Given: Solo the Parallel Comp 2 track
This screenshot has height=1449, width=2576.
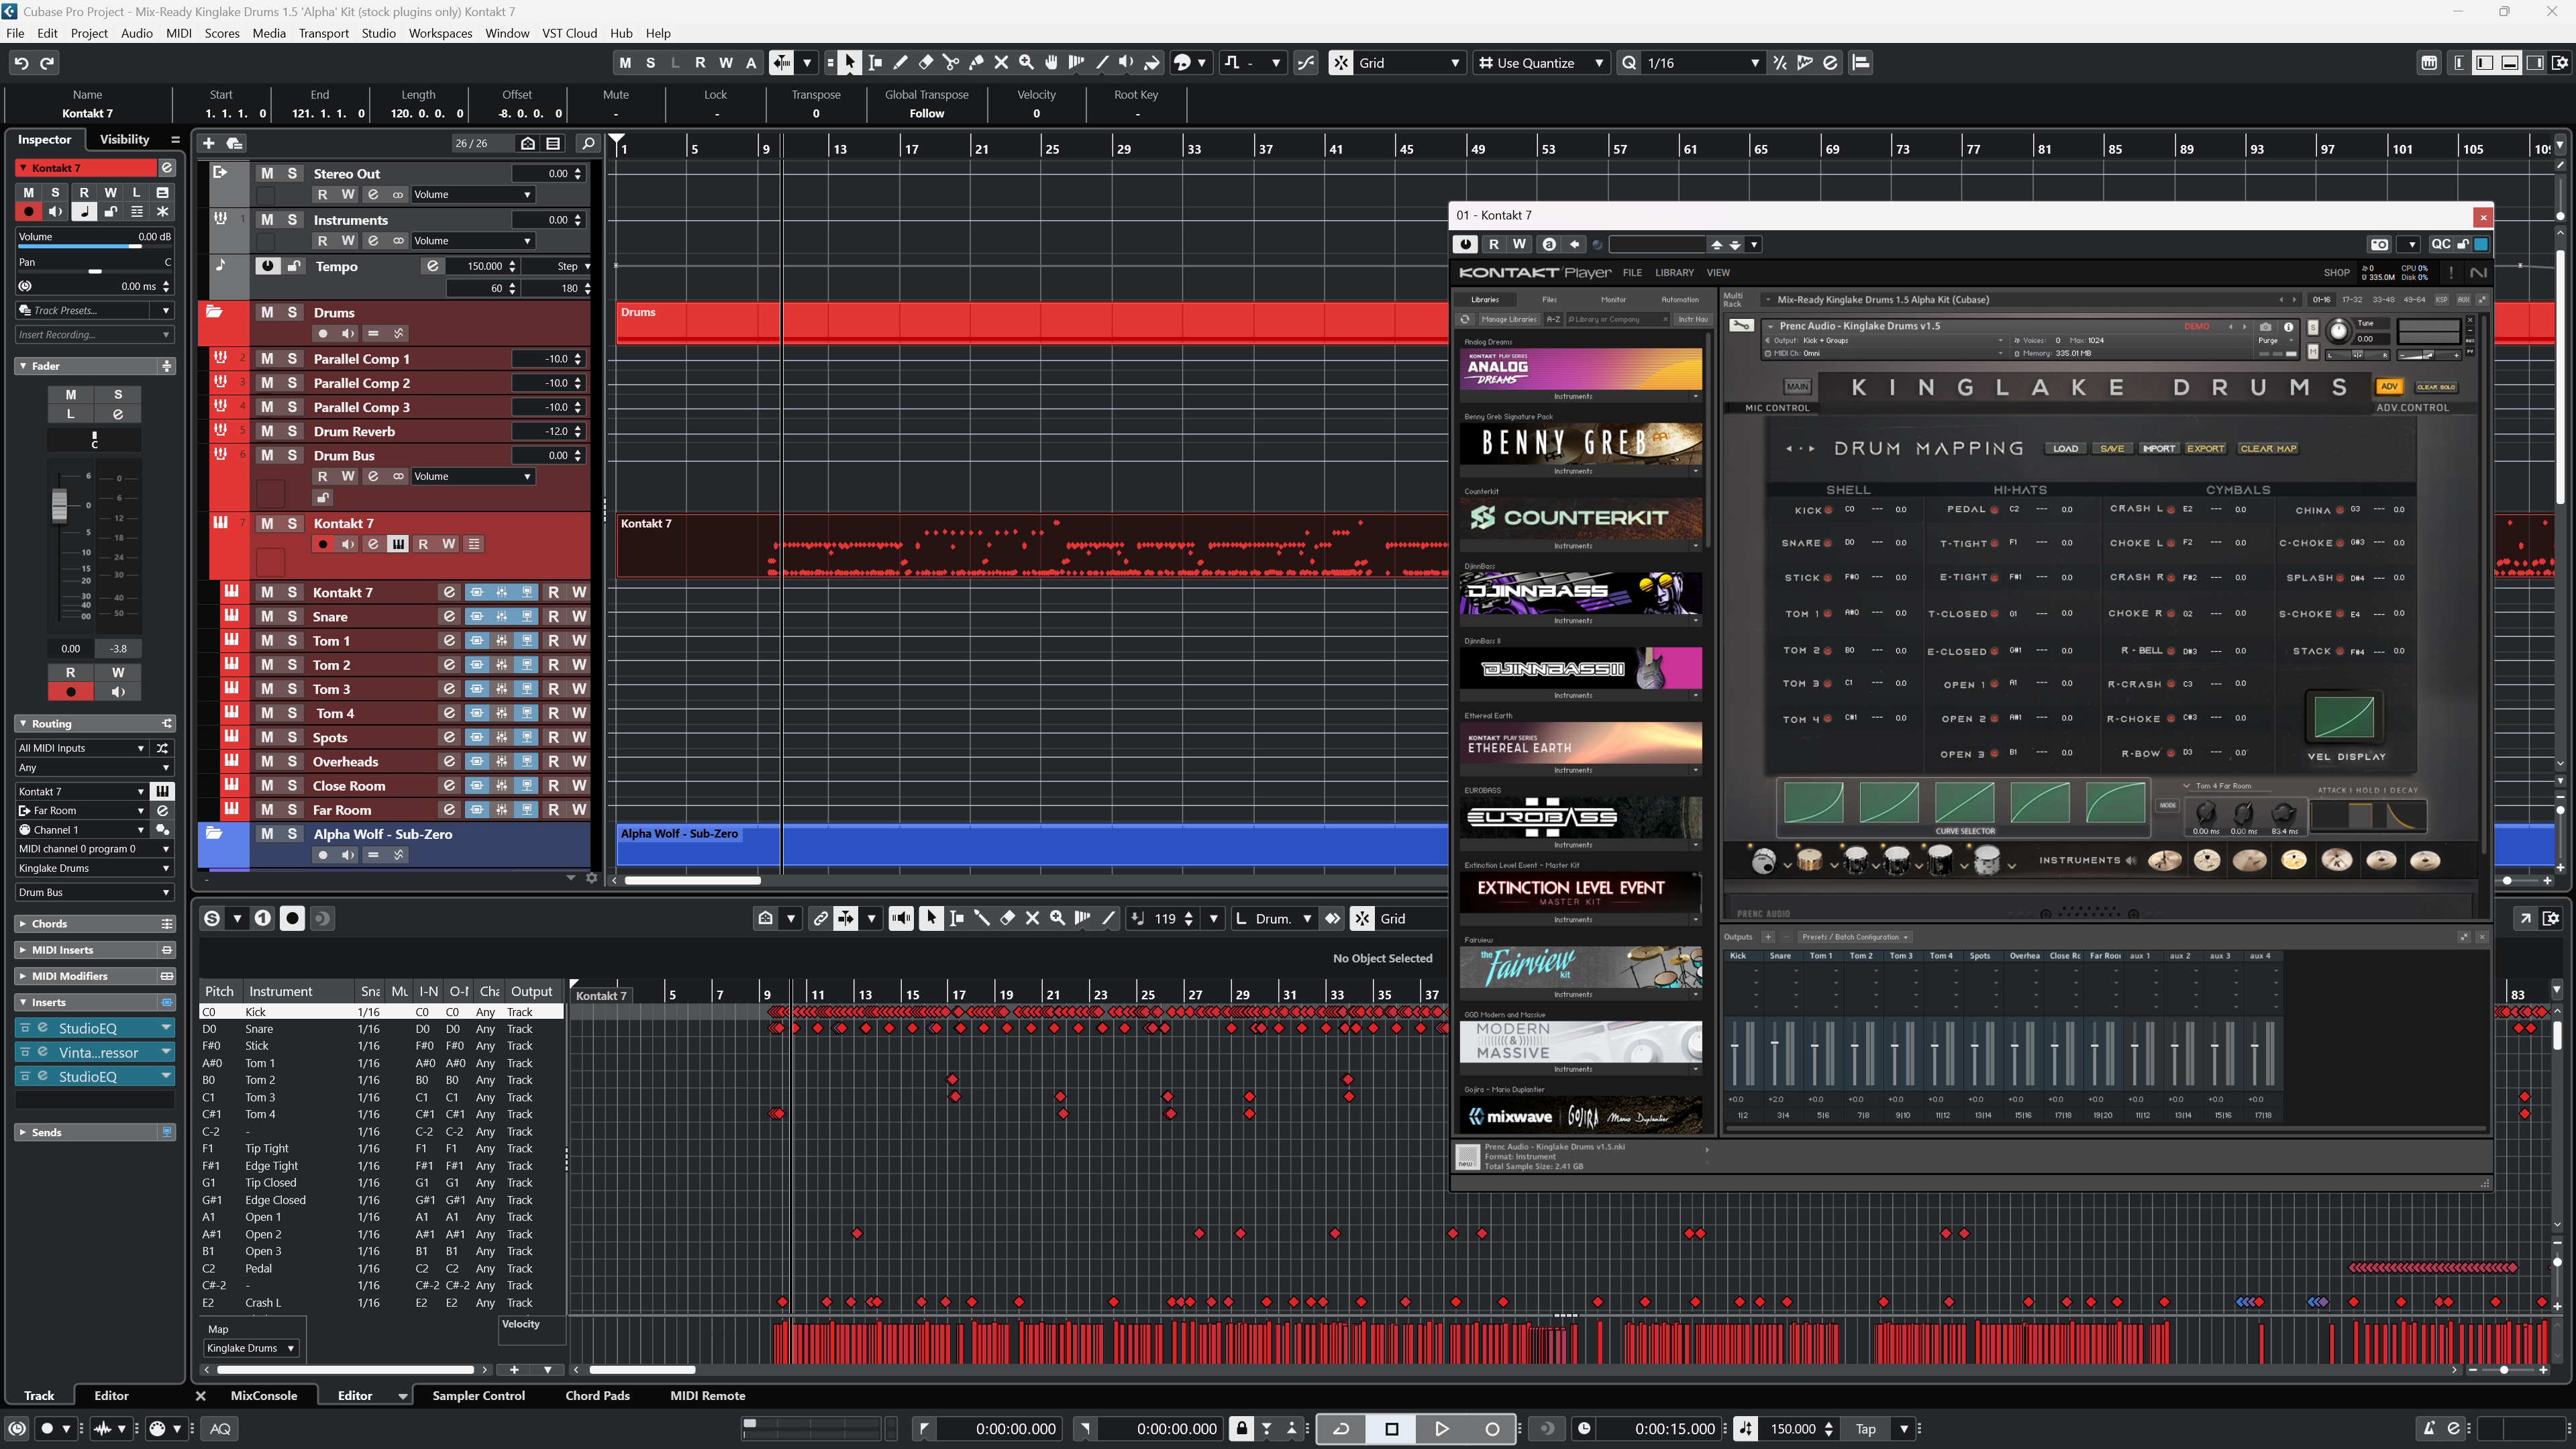Looking at the screenshot, I should click(x=292, y=383).
